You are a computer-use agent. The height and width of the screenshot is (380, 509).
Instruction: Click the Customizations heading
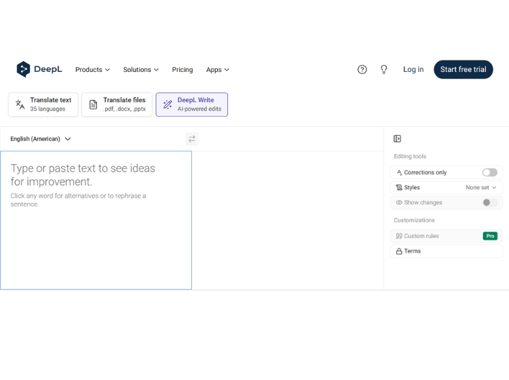[x=414, y=221]
